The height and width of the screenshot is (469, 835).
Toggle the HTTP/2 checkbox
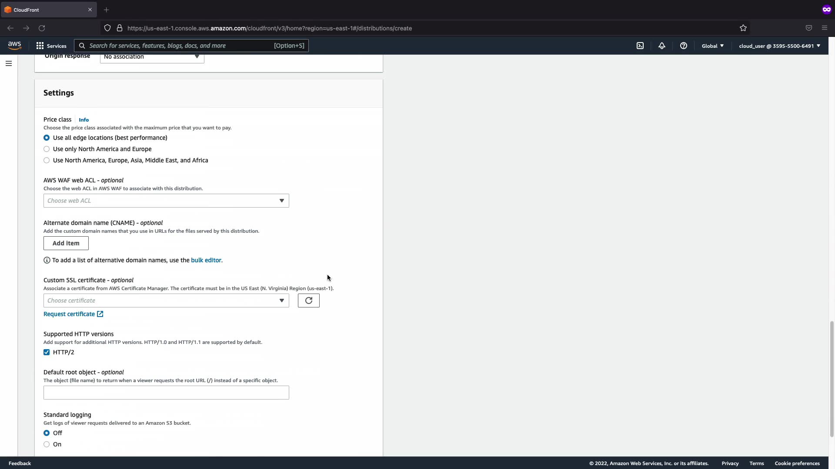pos(47,352)
